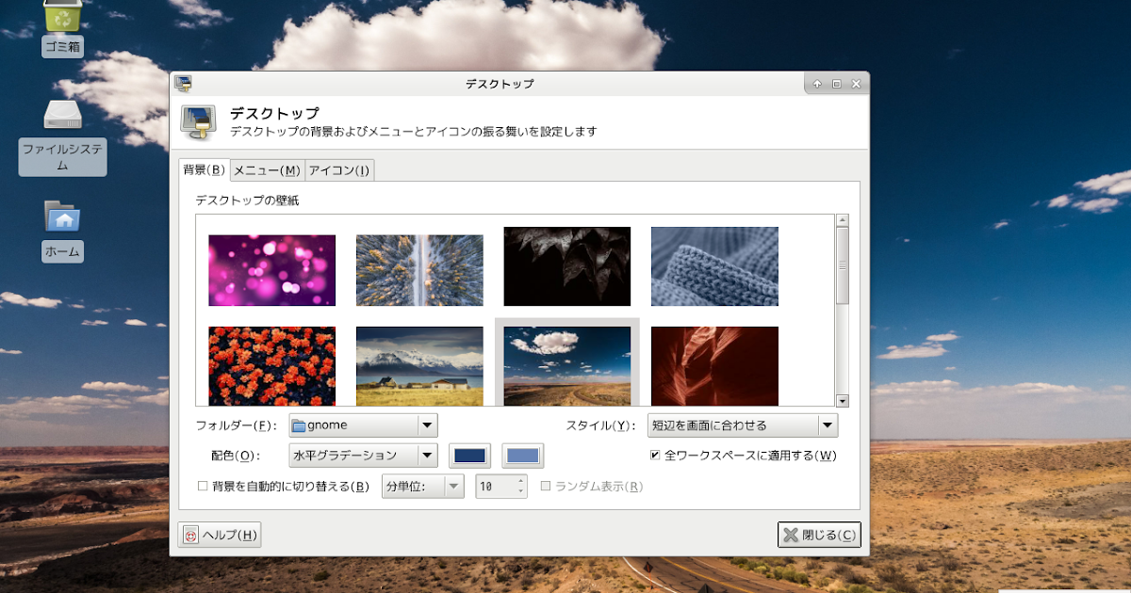
Task: Maximize the デスクトップ settings window
Action: [x=836, y=84]
